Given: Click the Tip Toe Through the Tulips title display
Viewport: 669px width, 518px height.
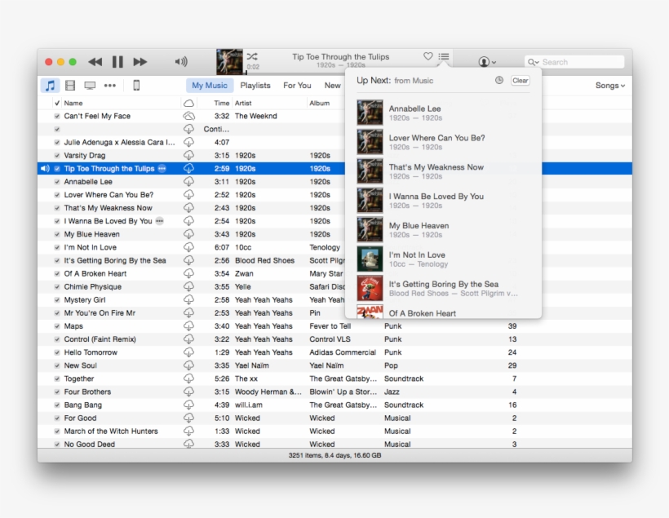Looking at the screenshot, I should click(x=340, y=57).
